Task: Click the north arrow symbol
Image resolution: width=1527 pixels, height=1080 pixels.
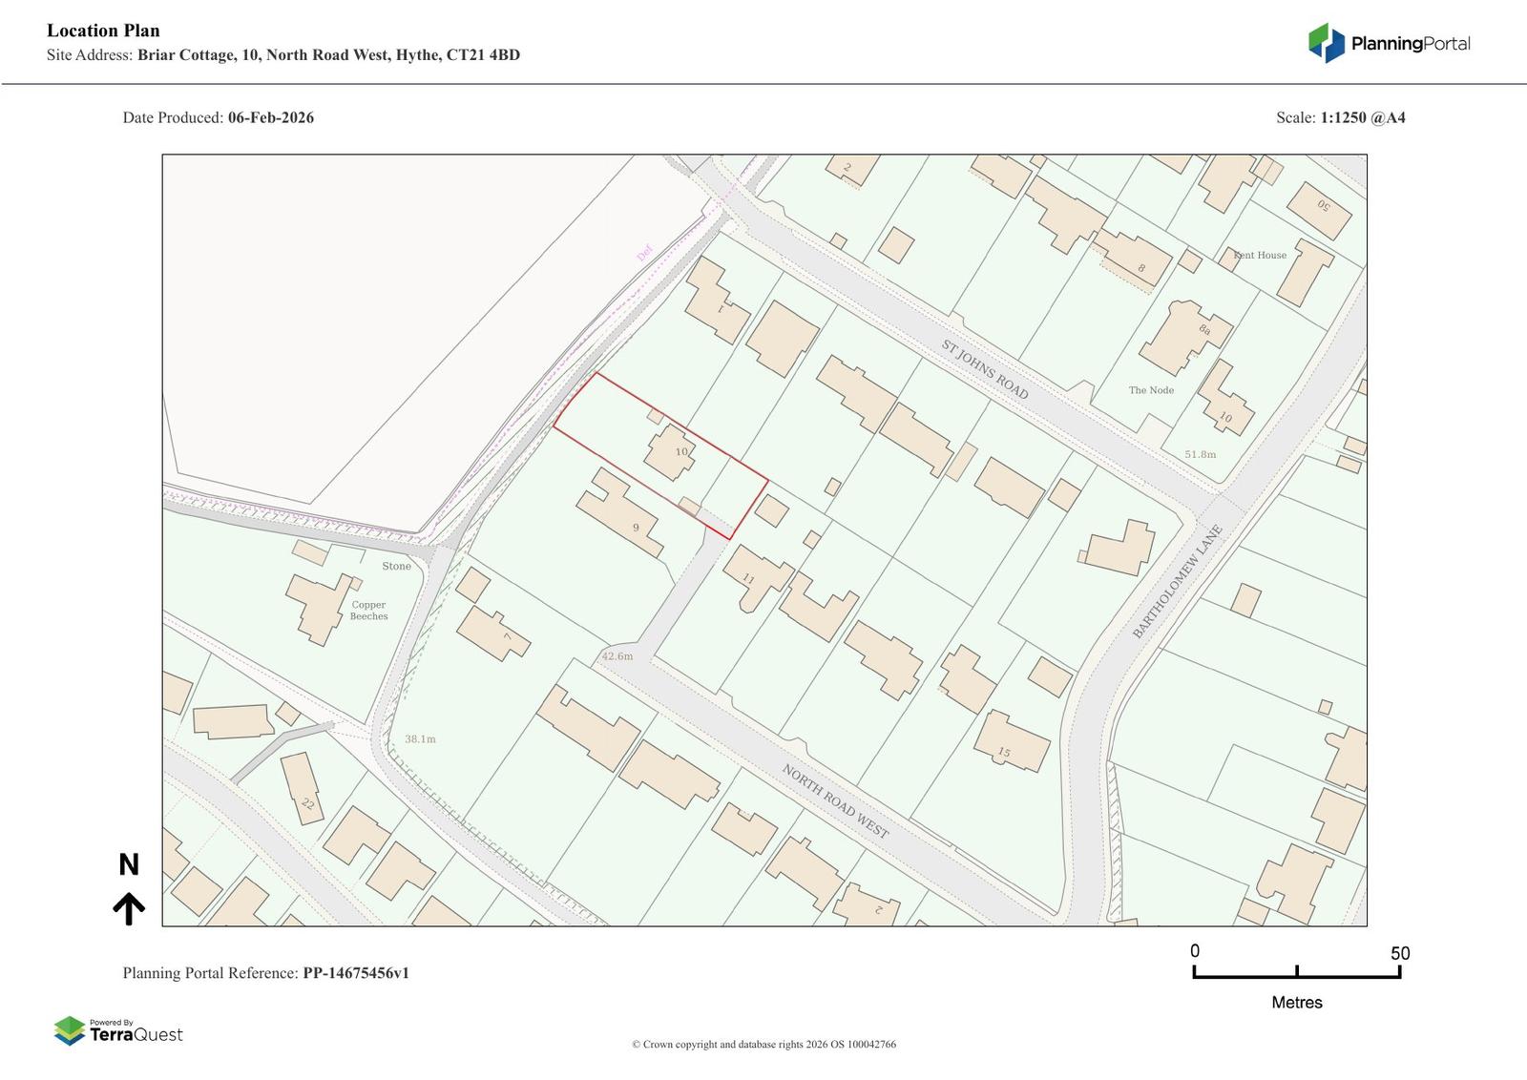Action: click(129, 908)
